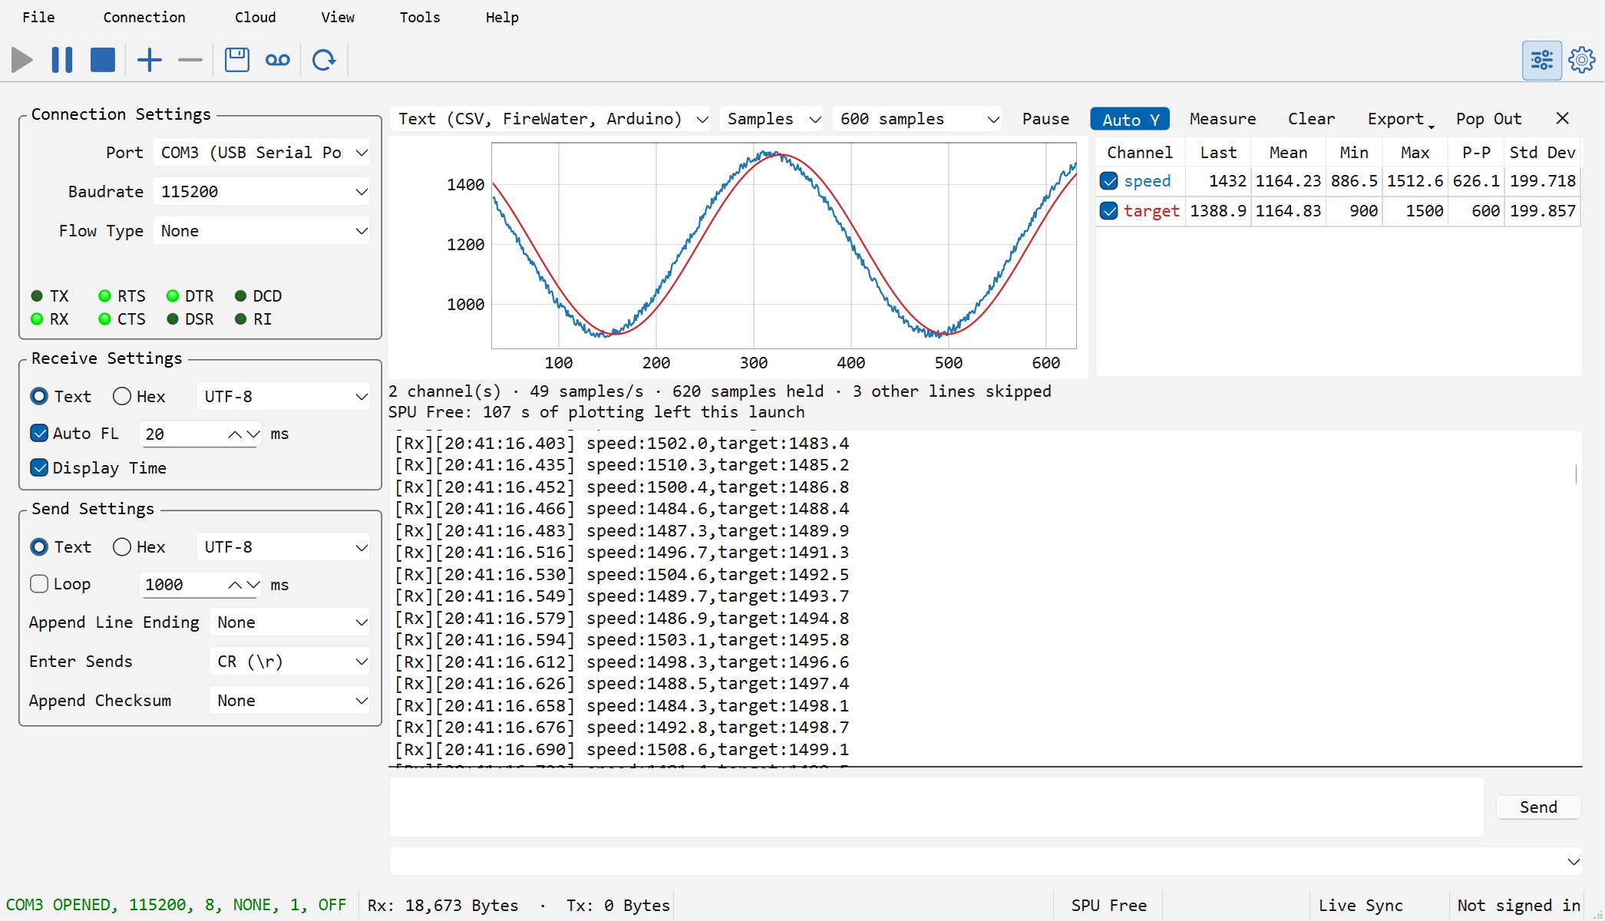Toggle the speed channel visibility checkbox
The height and width of the screenshot is (921, 1605).
point(1108,181)
